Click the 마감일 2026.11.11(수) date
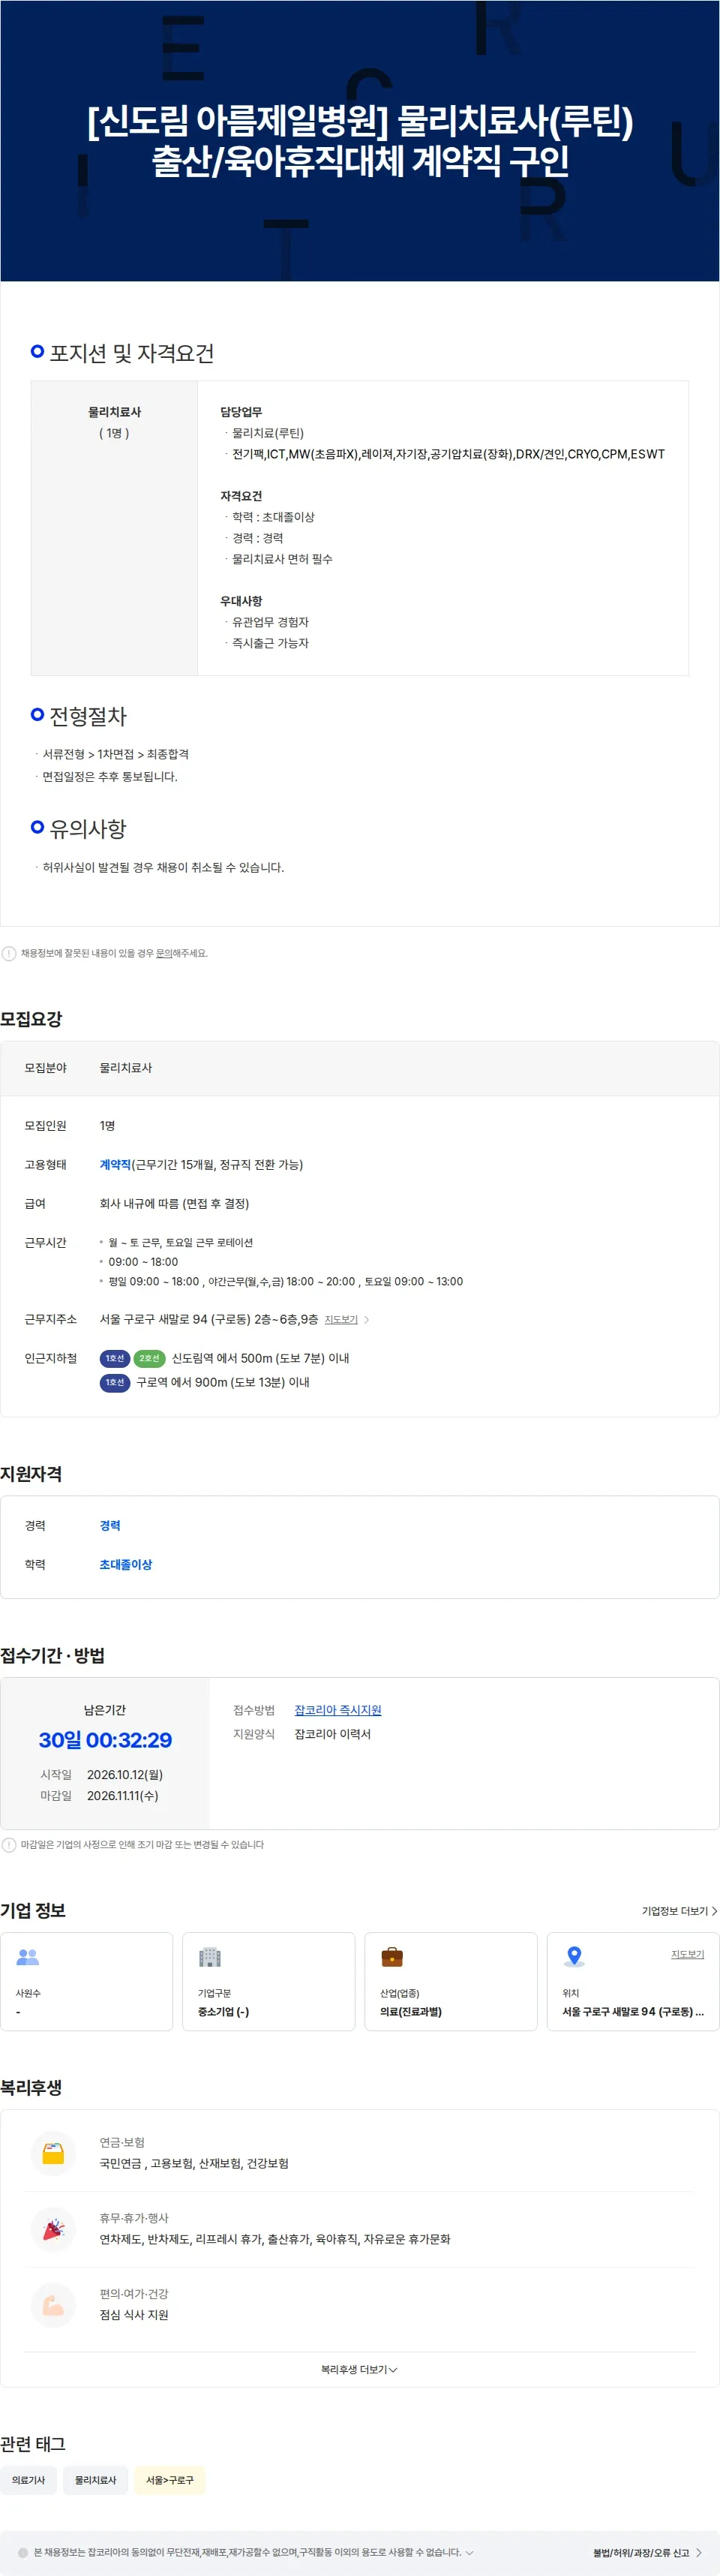The image size is (720, 2576). pos(122,1795)
